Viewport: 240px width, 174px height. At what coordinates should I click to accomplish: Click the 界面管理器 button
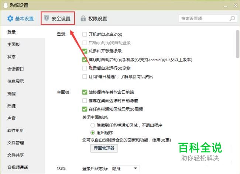104,148
